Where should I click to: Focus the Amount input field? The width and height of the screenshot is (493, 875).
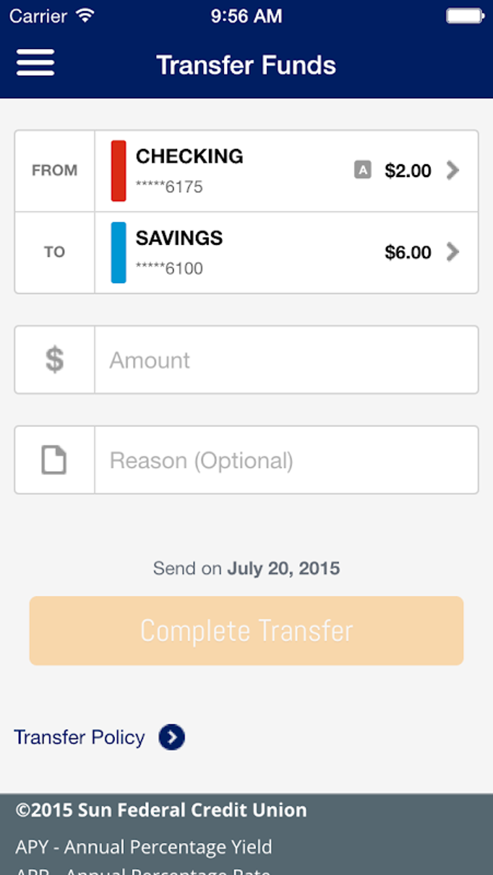(286, 360)
